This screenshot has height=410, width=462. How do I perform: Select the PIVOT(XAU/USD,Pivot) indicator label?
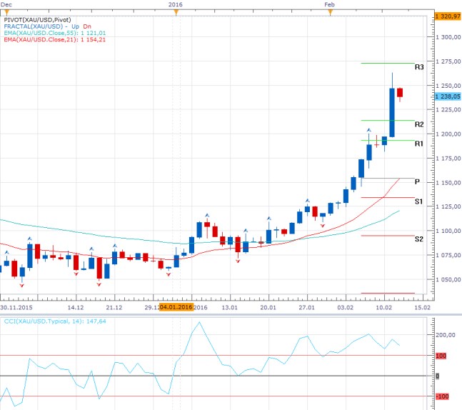[x=37, y=20]
